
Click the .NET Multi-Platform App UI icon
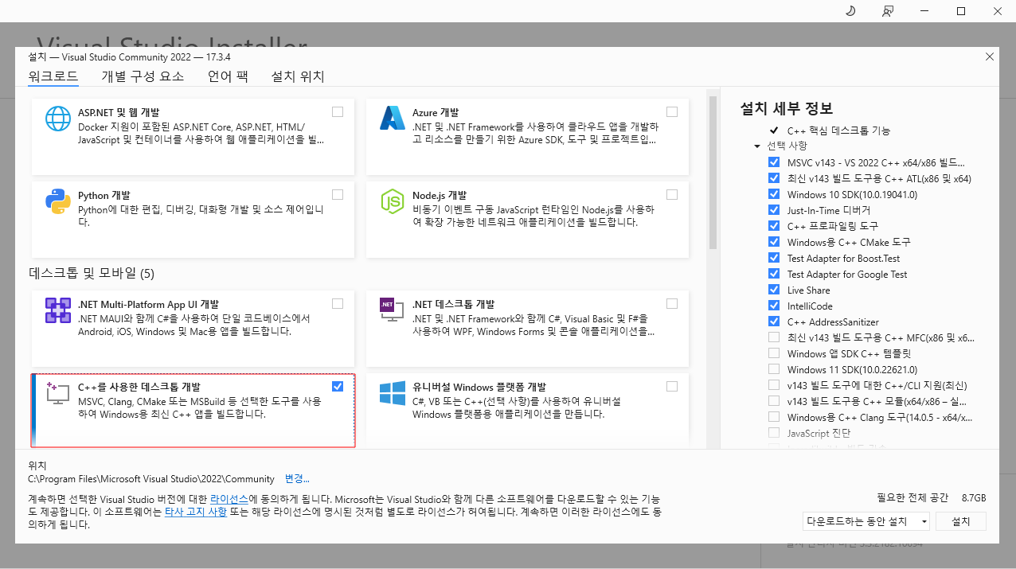[x=58, y=310]
